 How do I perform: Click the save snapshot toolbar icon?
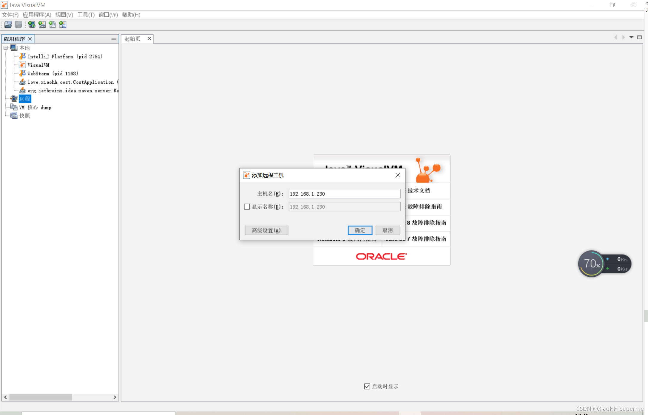pyautogui.click(x=18, y=24)
